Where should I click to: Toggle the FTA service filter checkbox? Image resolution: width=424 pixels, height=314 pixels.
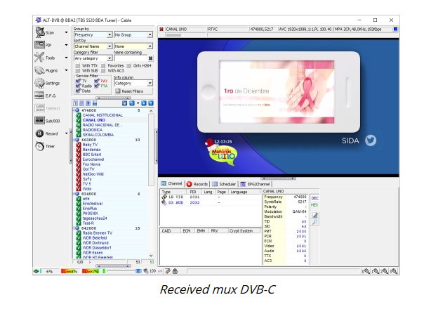point(98,86)
